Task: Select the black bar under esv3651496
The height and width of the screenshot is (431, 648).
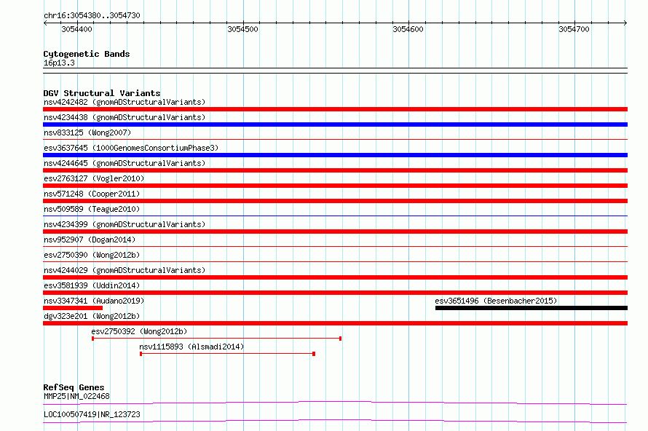Action: pos(532,308)
